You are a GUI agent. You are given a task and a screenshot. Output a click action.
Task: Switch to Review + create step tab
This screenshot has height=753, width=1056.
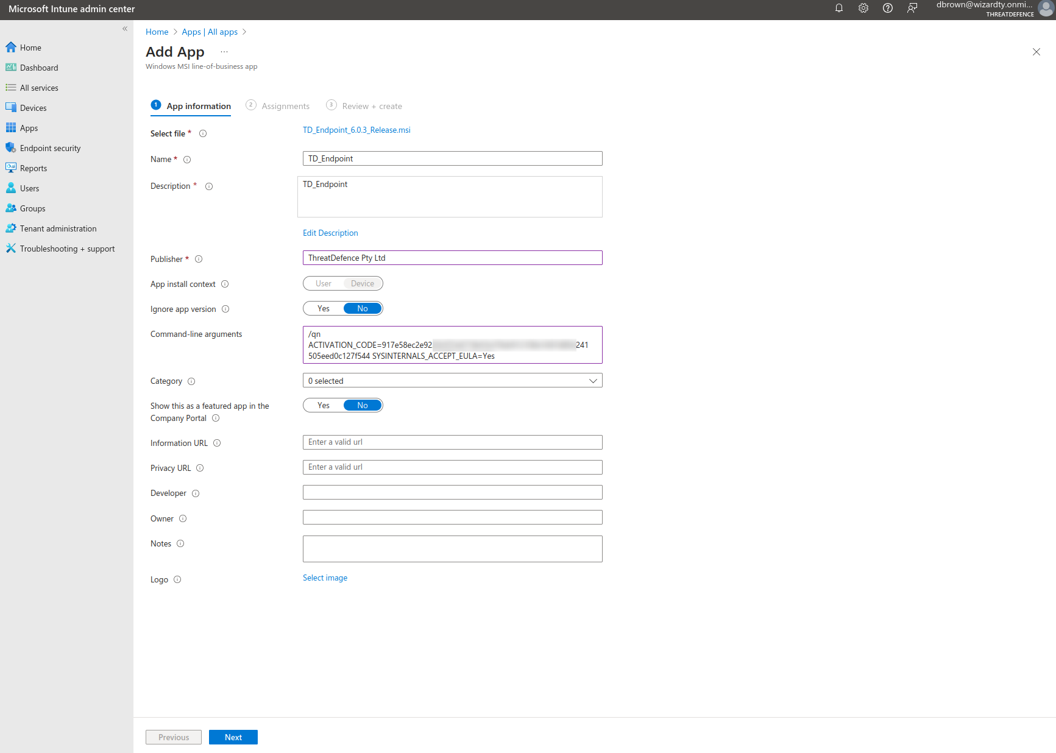364,106
